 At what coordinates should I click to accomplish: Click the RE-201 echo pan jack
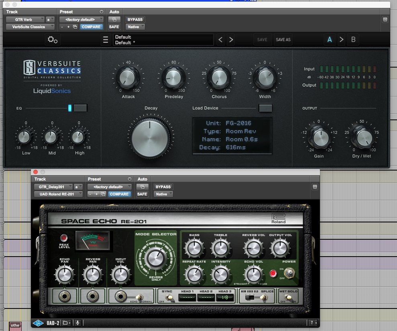[65, 296]
